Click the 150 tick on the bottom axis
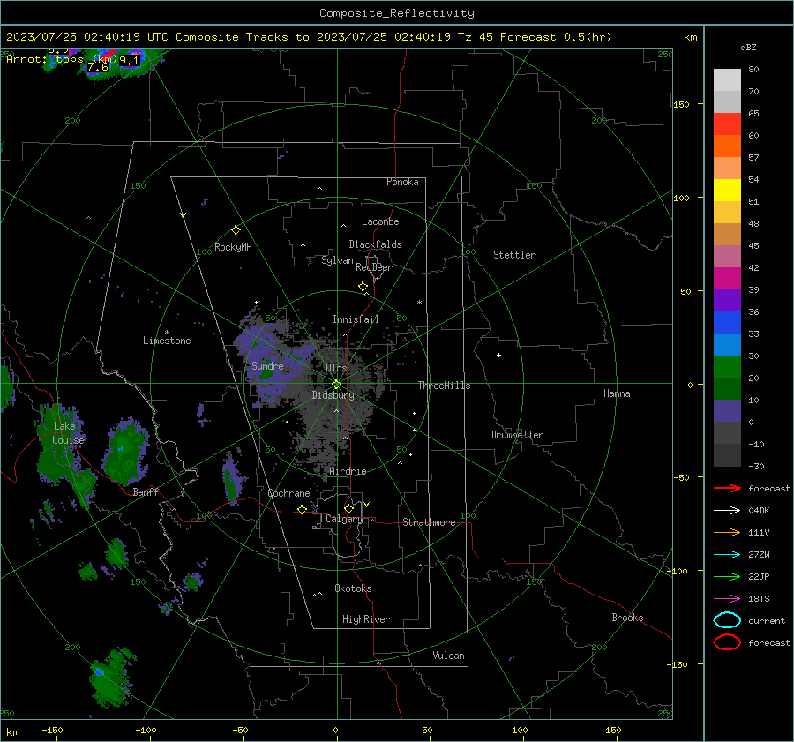Image resolution: width=794 pixels, height=742 pixels. coord(613,731)
